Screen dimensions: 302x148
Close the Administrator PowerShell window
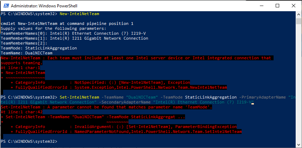pos(293,6)
